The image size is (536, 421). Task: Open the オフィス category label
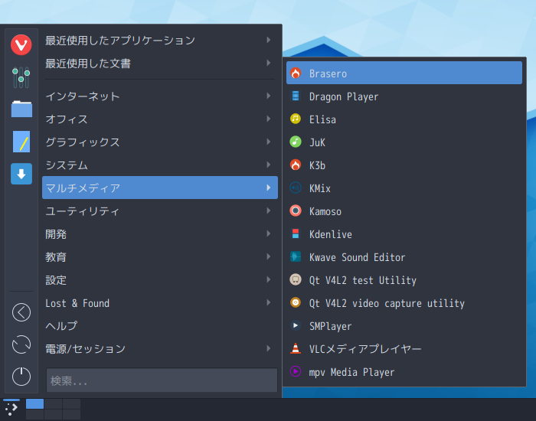point(67,119)
